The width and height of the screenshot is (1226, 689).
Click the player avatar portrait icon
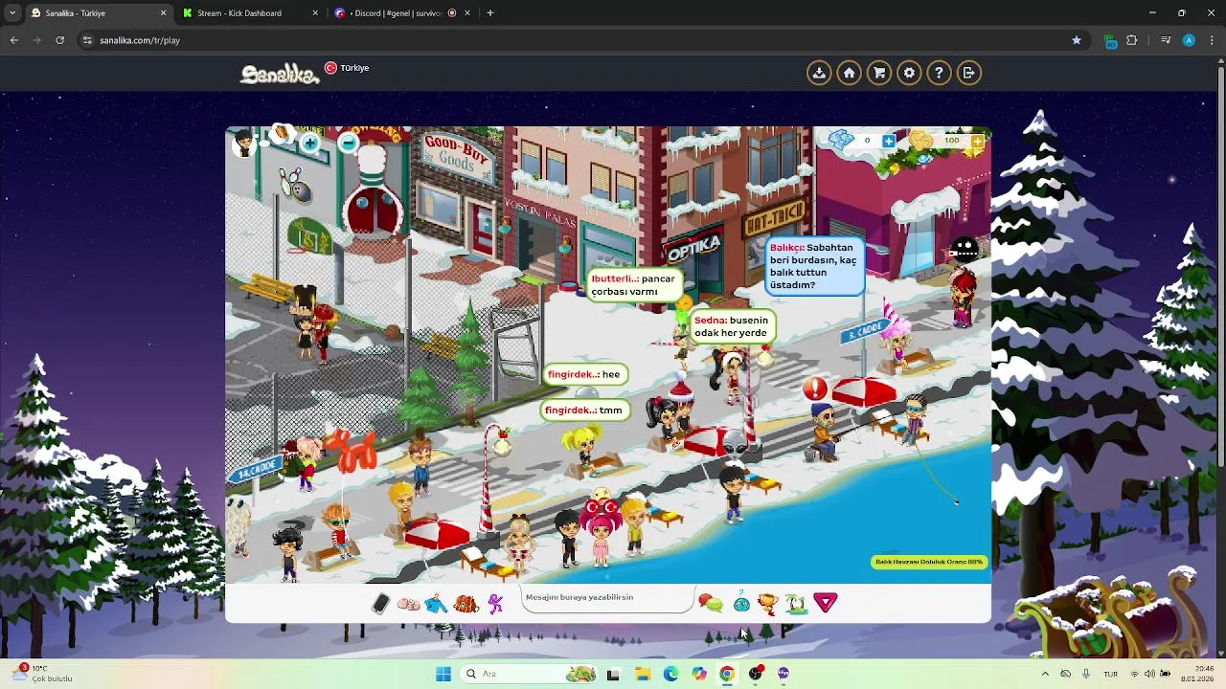click(x=244, y=144)
